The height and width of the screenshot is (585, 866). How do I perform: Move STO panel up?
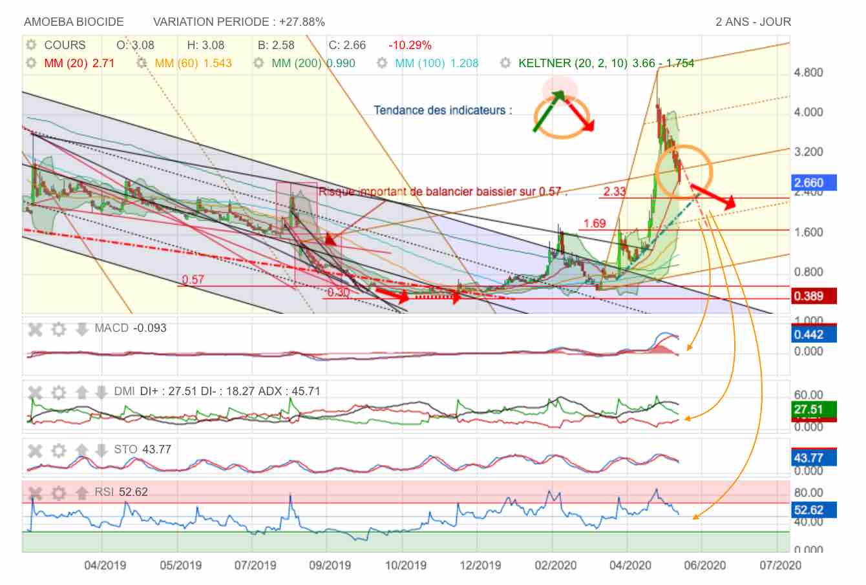pos(81,449)
